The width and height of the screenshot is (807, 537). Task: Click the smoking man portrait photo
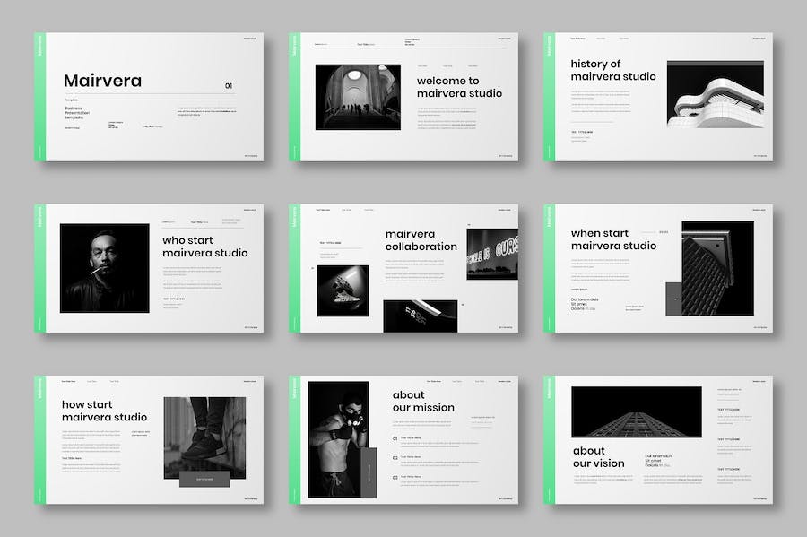tap(104, 268)
